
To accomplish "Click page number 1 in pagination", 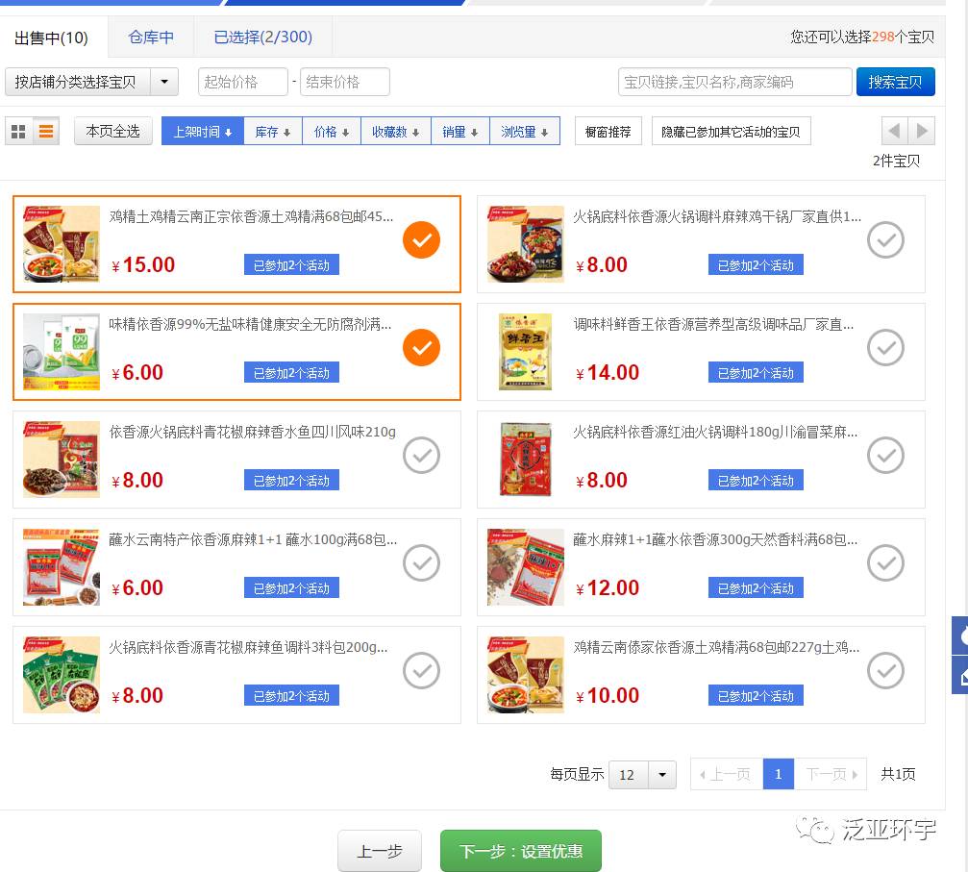I will pos(779,774).
